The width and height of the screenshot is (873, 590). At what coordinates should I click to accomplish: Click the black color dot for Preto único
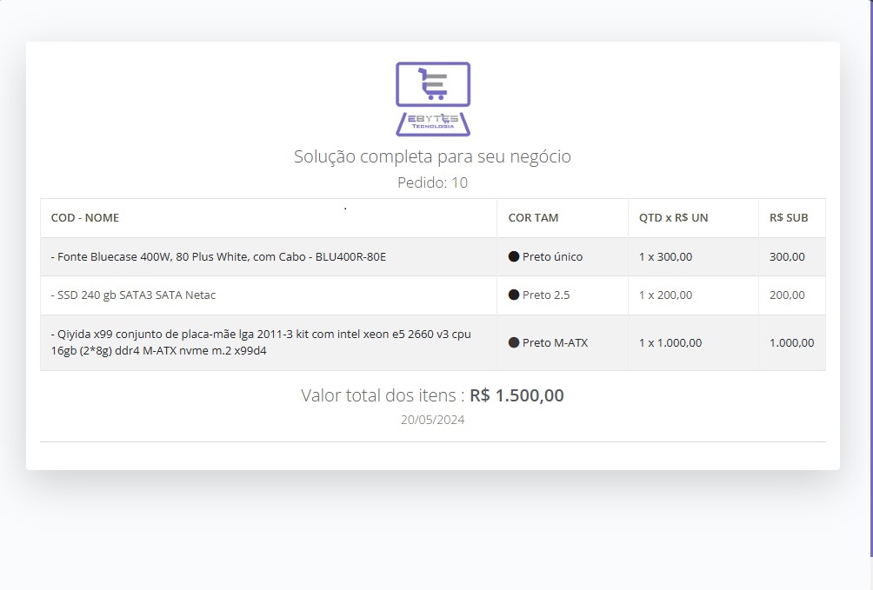click(514, 256)
